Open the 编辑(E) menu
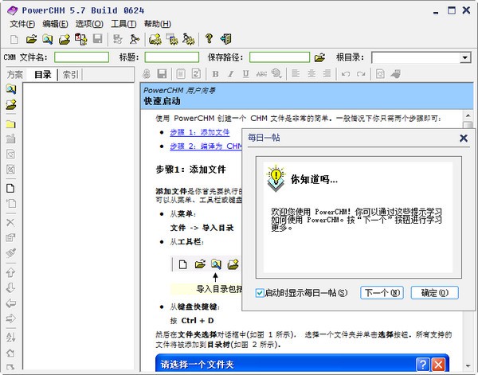The width and height of the screenshot is (478, 375). click(55, 24)
